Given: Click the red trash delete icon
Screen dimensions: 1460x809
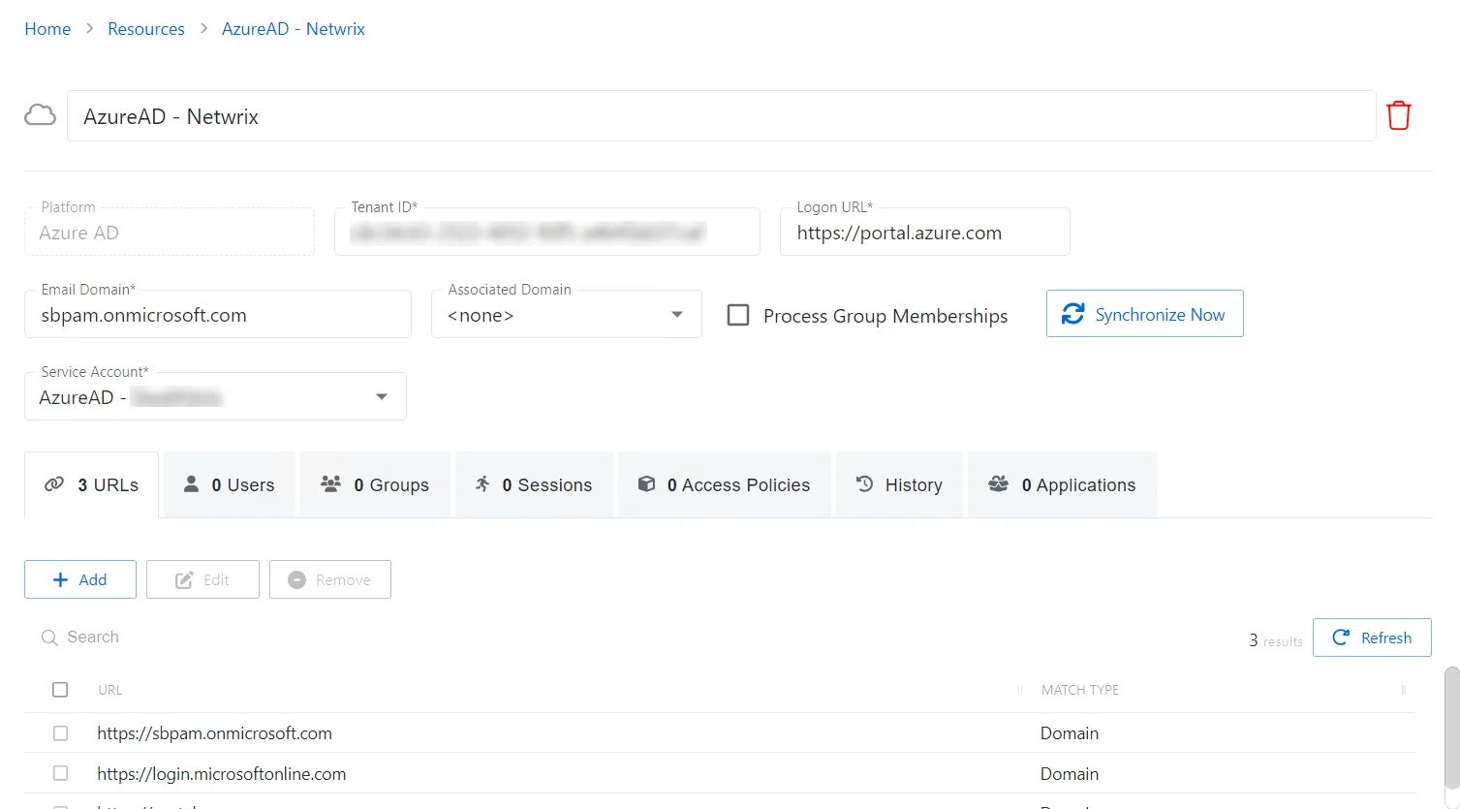Looking at the screenshot, I should click(x=1399, y=115).
